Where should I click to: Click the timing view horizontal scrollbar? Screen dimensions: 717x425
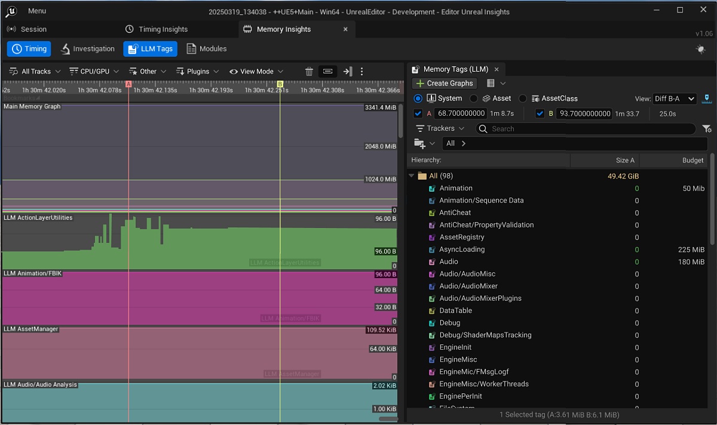click(388, 419)
